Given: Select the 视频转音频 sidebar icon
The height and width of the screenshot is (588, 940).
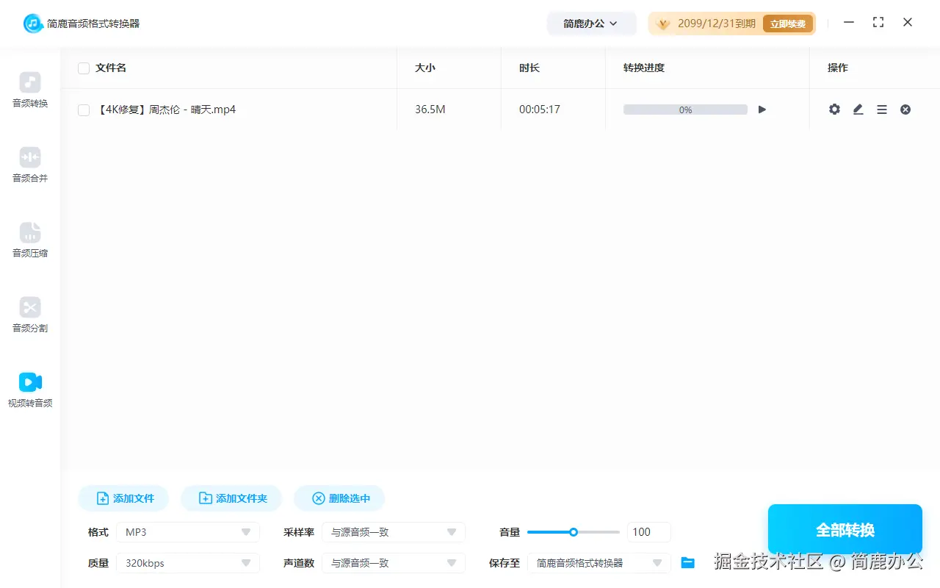Looking at the screenshot, I should click(29, 388).
